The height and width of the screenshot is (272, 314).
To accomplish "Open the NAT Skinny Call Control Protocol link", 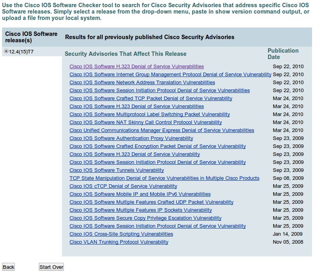I will point(145,122).
